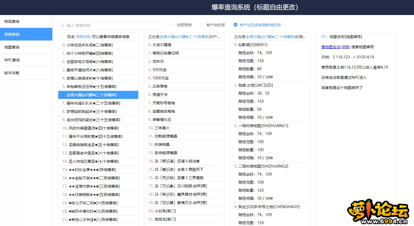Select monster row 17 [三百倍爆率]
This screenshot has width=414, height=226.
[98, 186]
